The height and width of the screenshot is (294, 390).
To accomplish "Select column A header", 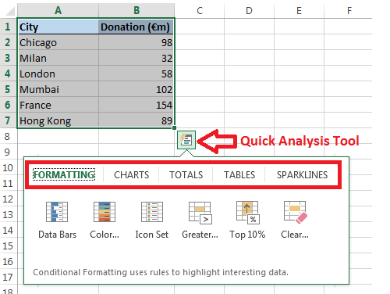I will 58,11.
